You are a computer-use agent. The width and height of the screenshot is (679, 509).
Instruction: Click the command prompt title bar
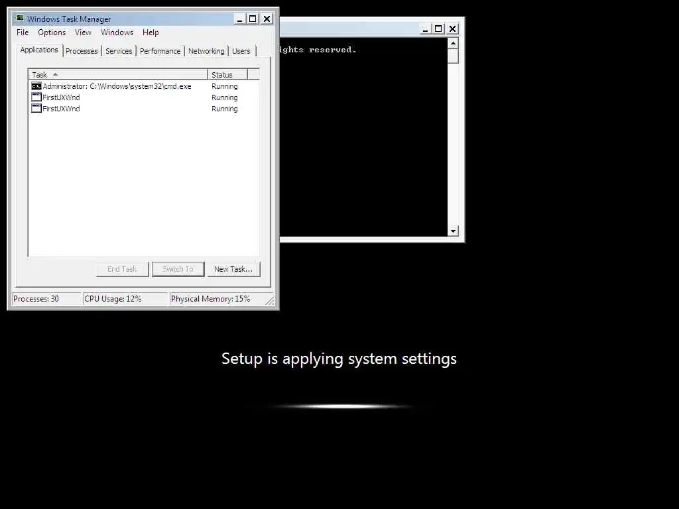pyautogui.click(x=349, y=28)
